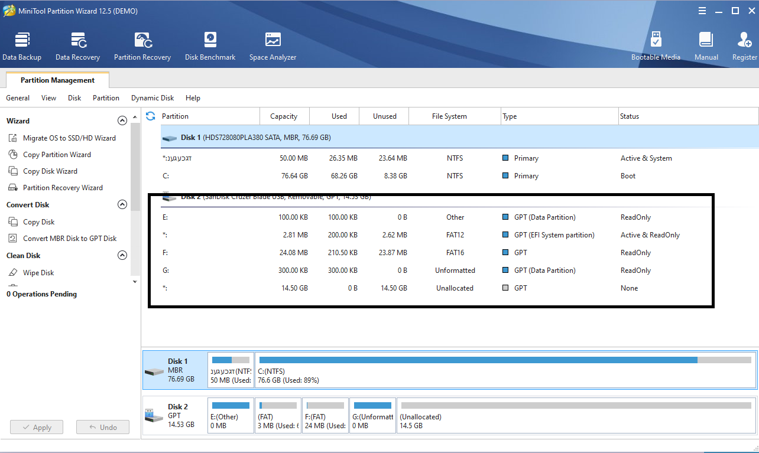Click the Copy Disk icon under Convert Disk
This screenshot has width=759, height=453.
tap(12, 222)
